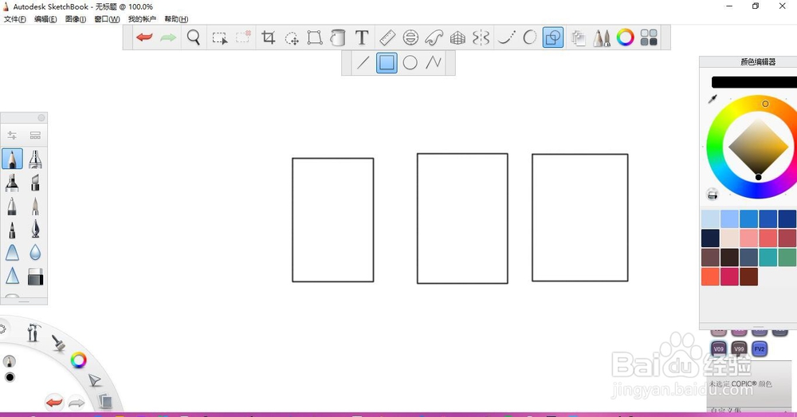Image resolution: width=797 pixels, height=417 pixels.
Task: Click the four-square UI toggle icon
Action: pos(649,37)
